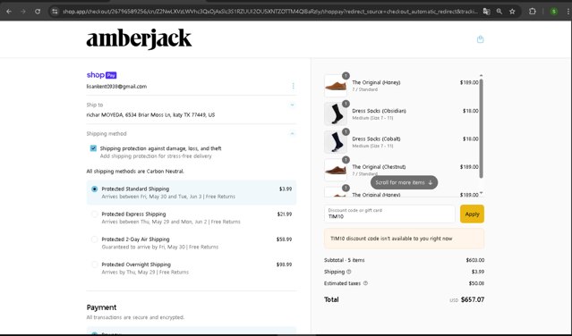Click the $657.07 total amount

coord(473,299)
